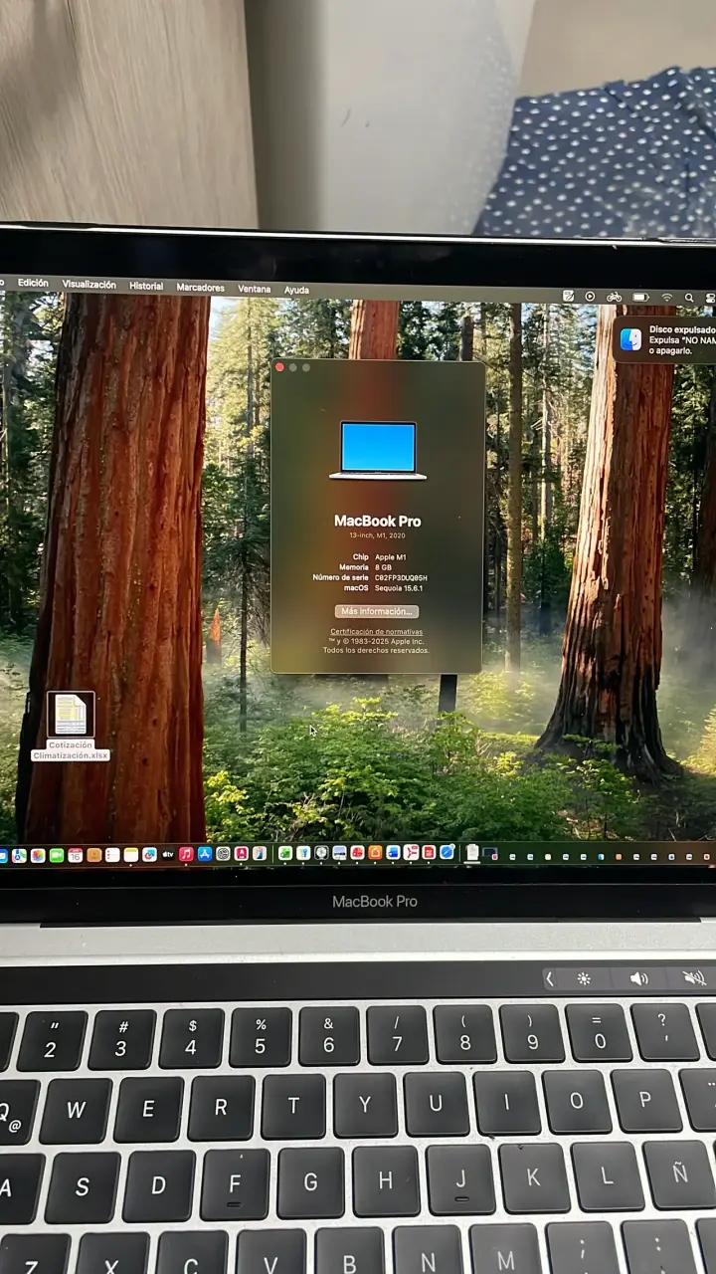The width and height of the screenshot is (716, 1274).
Task: Click the serial number C02FP3DUQ05H
Action: tap(401, 577)
